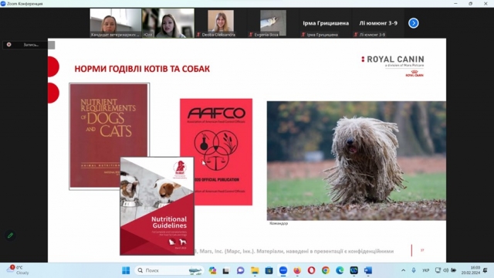Open the Copilot icon in the taskbar
Screen dimensions: 494x278
pyautogui.click(x=213, y=270)
